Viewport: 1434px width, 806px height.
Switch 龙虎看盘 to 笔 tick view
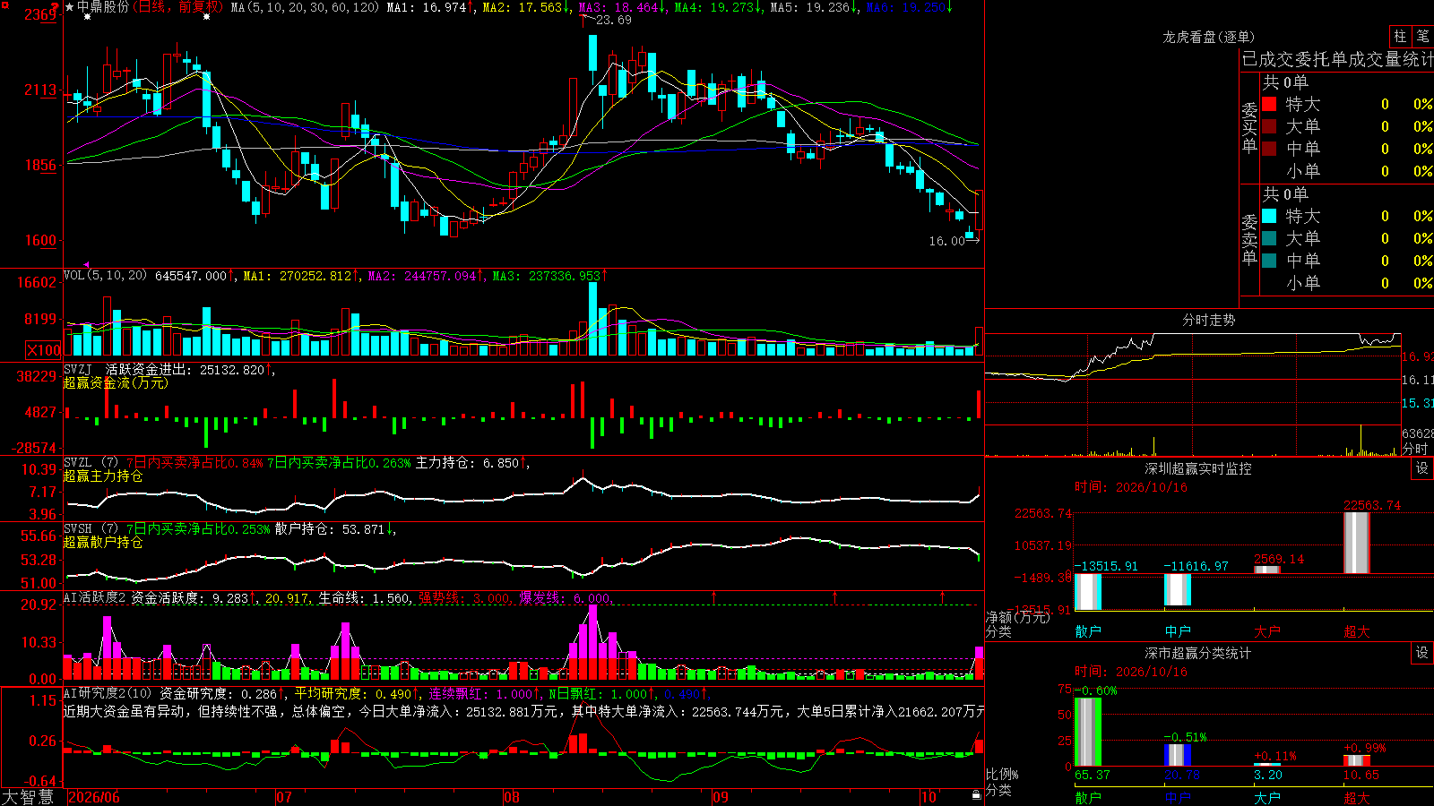tap(1422, 36)
